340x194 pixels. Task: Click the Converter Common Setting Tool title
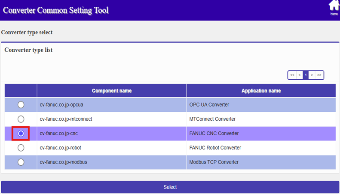tap(56, 10)
